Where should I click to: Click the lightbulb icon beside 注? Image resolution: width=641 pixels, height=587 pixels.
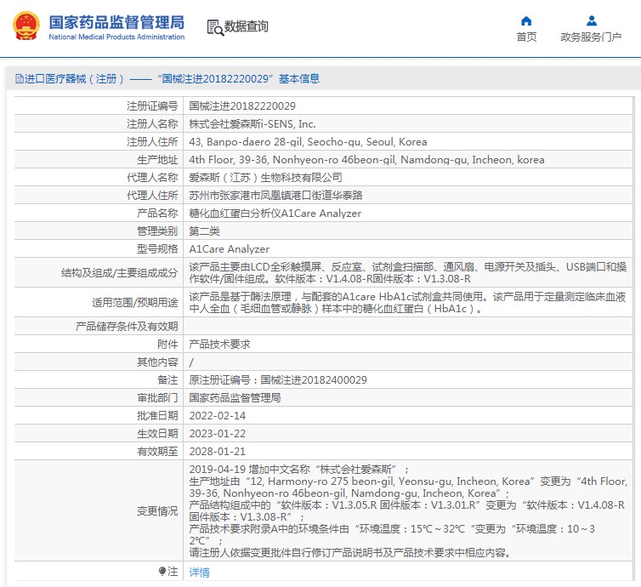[162, 572]
